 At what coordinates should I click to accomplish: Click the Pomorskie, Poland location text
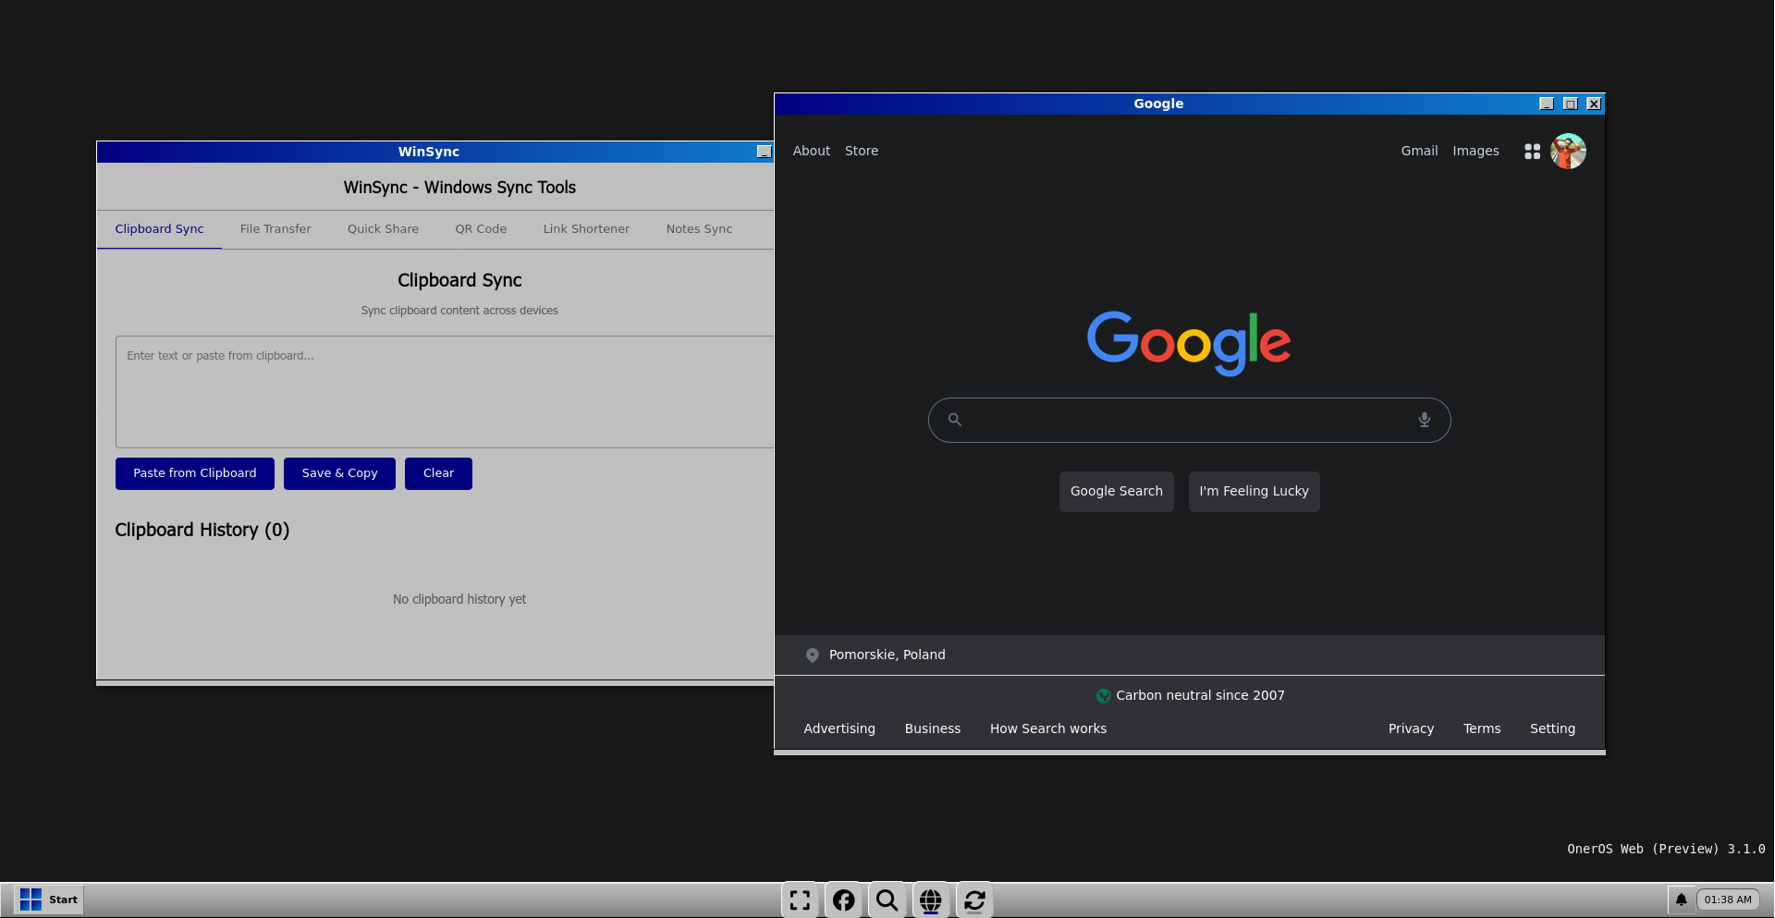(887, 655)
